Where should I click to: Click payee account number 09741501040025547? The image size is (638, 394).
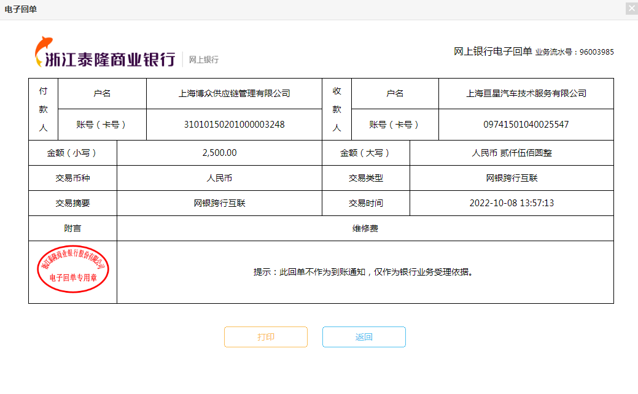526,125
